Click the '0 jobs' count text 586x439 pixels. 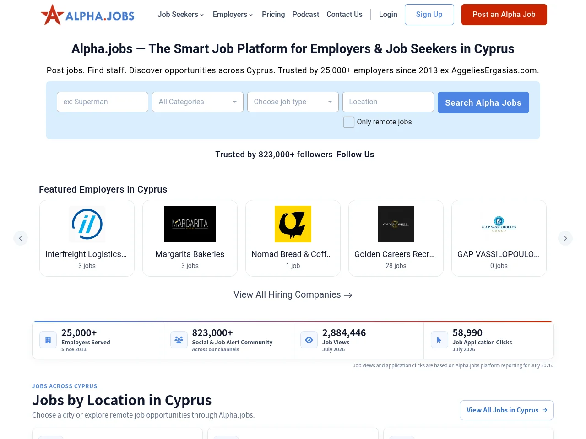(x=499, y=266)
